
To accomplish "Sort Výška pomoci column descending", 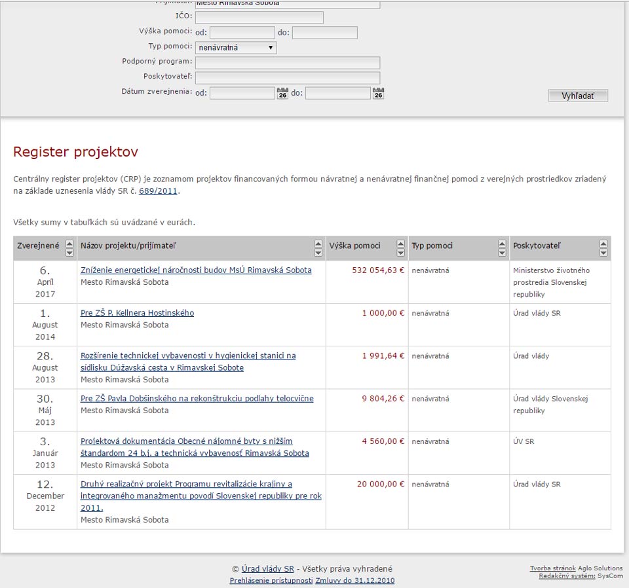I will click(x=401, y=253).
